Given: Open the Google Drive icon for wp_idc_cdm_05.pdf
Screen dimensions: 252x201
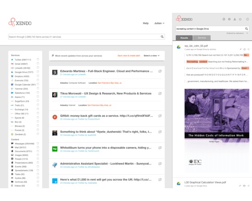Looking at the screenshot, I should coord(179,47).
